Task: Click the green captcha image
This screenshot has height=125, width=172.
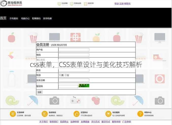Action: (x=84, y=85)
